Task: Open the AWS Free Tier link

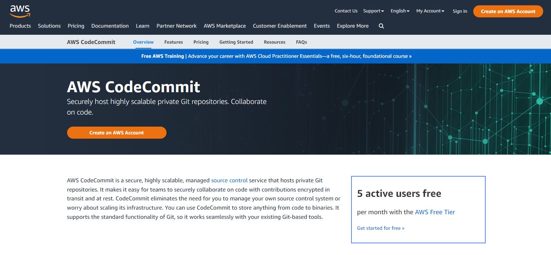Action: [x=435, y=212]
